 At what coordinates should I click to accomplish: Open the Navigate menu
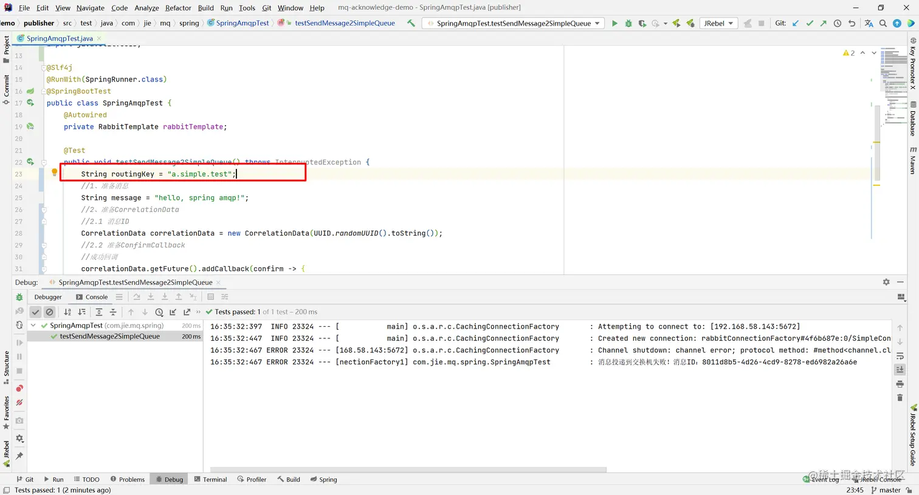[x=91, y=8]
